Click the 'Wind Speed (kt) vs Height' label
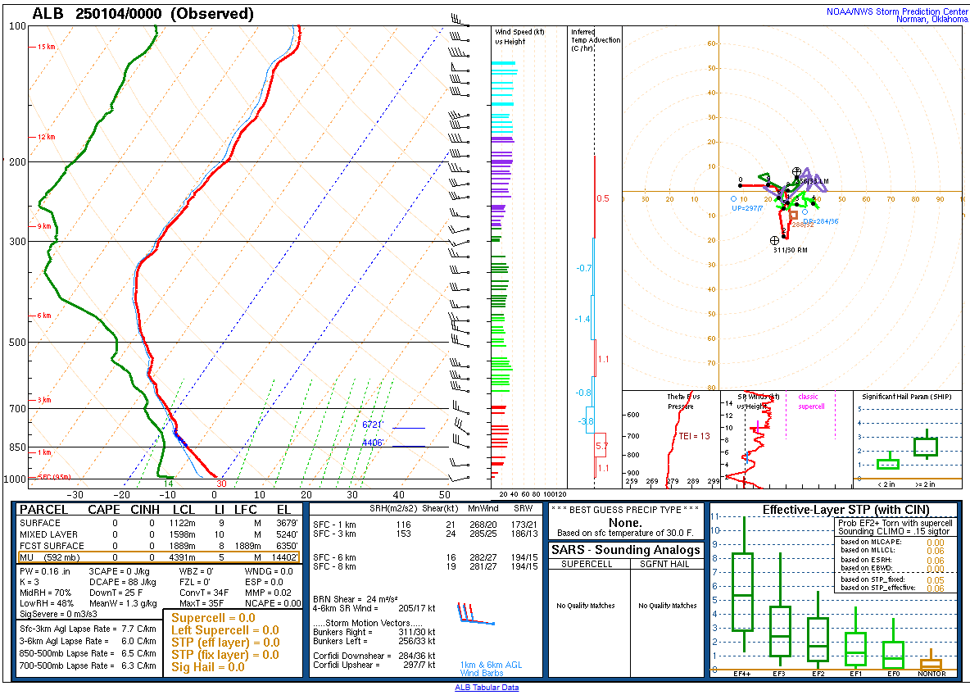The image size is (970, 695). click(519, 37)
